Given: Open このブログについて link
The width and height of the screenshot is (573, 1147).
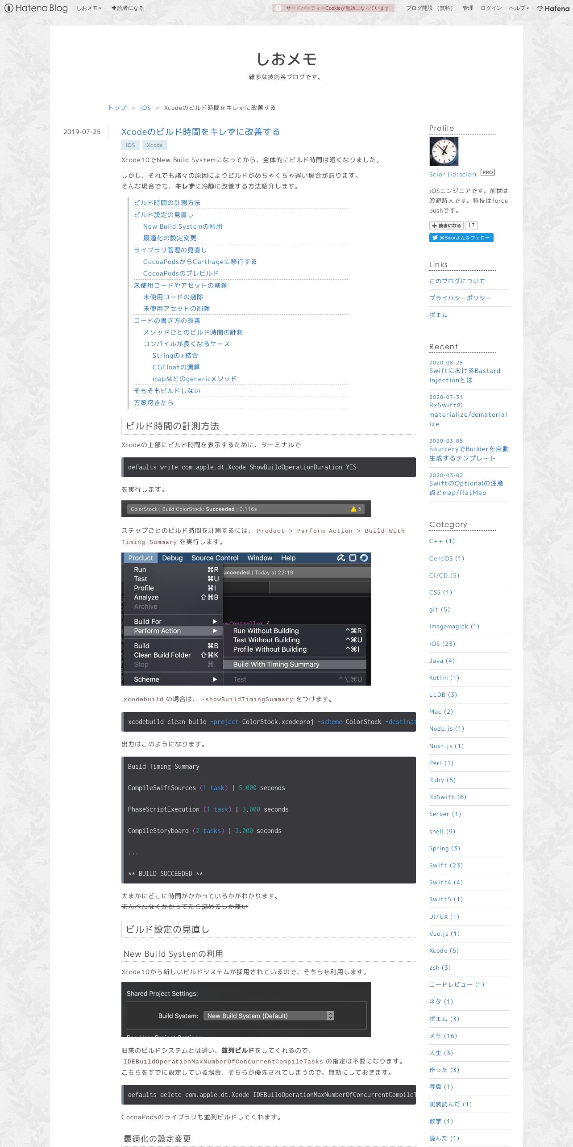Looking at the screenshot, I should 457,281.
